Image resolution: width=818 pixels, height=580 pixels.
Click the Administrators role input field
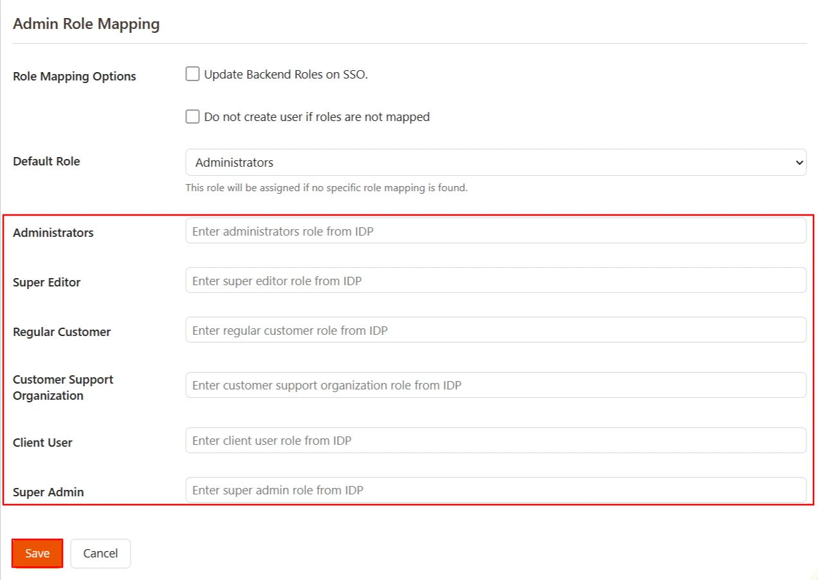click(x=495, y=230)
